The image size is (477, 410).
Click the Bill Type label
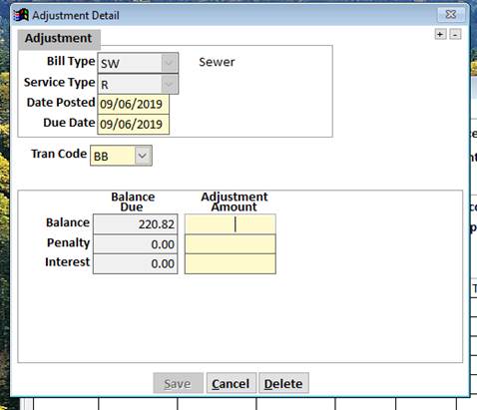71,62
